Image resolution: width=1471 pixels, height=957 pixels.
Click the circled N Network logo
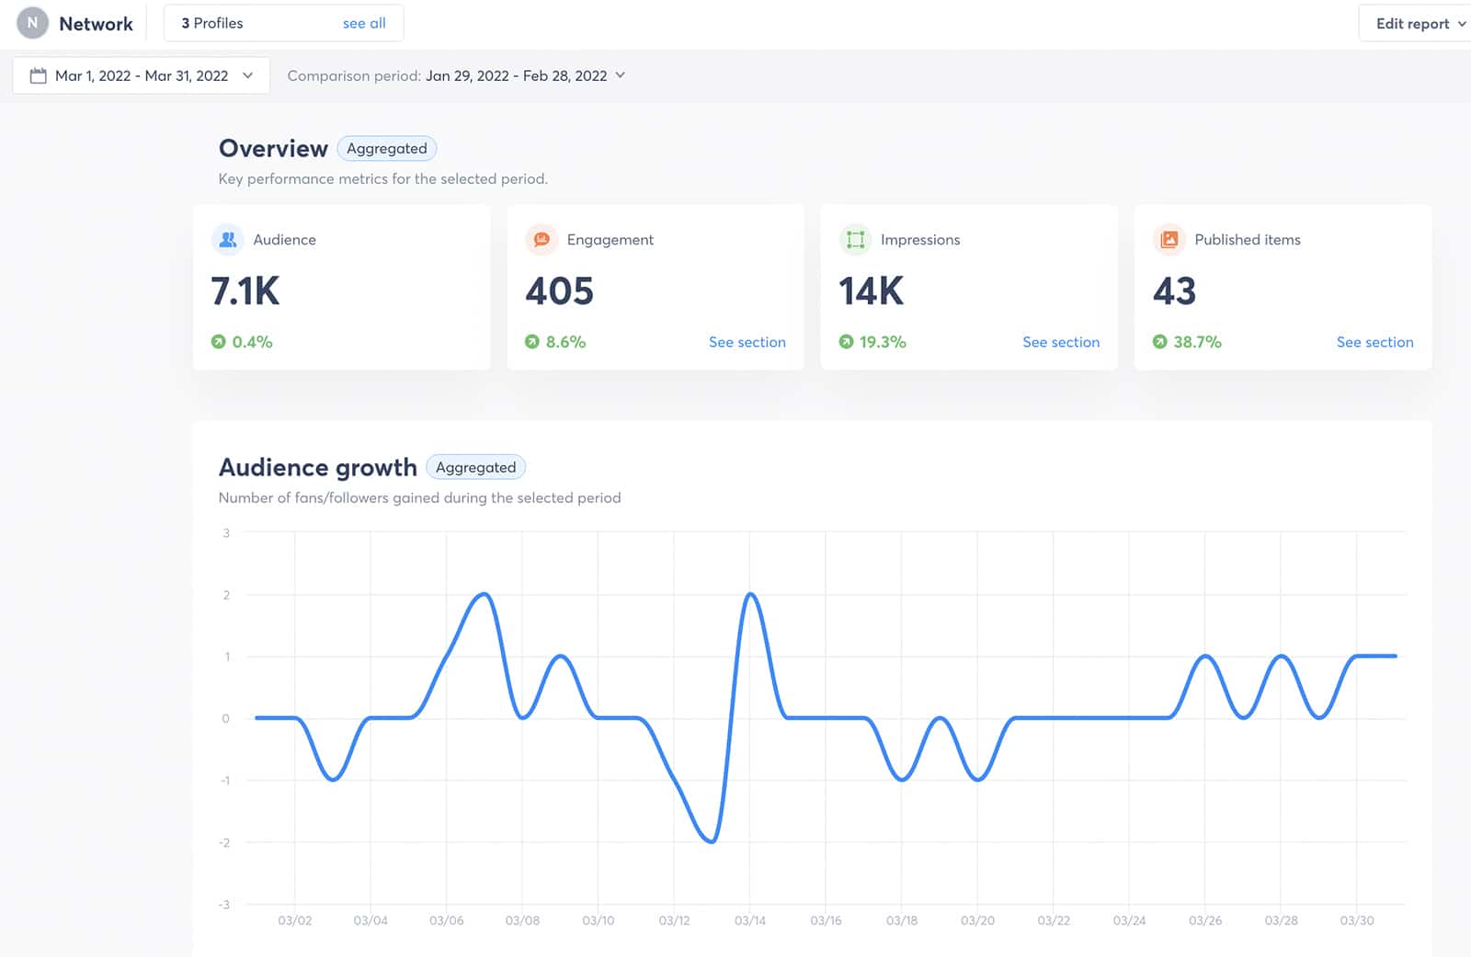[32, 22]
